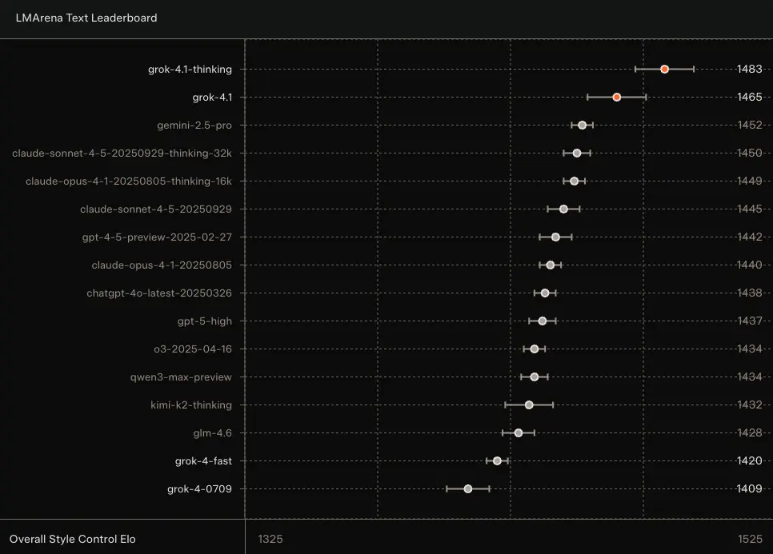The height and width of the screenshot is (554, 773).
Task: Click the claude-opus-4-1-20250805 data point
Action: pyautogui.click(x=551, y=265)
